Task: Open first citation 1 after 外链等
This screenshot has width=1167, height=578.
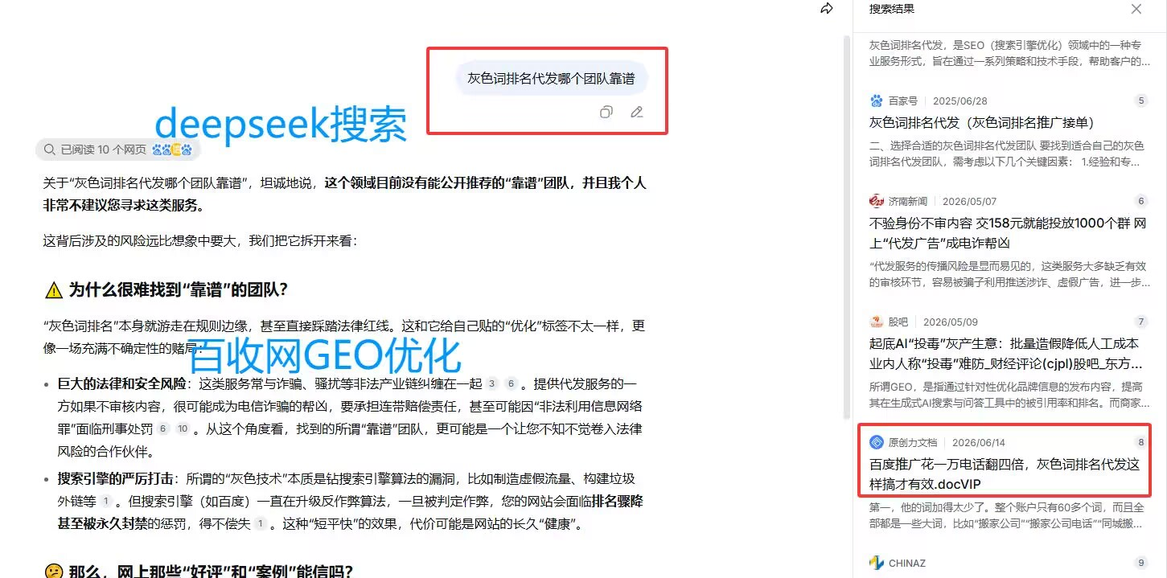Action: coord(106,502)
